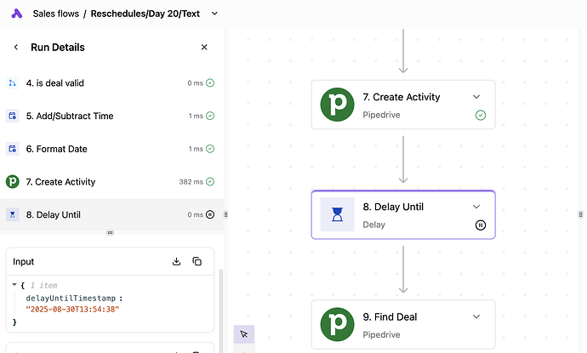The width and height of the screenshot is (587, 353).
Task: Select the pointer tool on canvas
Action: point(244,334)
